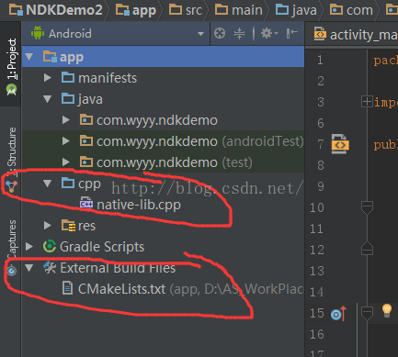This screenshot has height=357, width=398.
Task: Expand the folded imports at line 3
Action: click(x=367, y=102)
